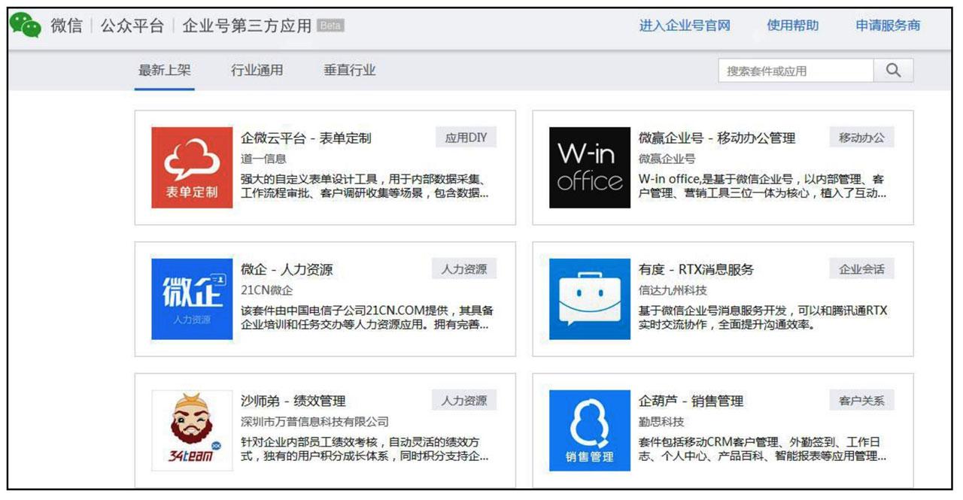Click the 人力资源 tag on 沙师弟 card
This screenshot has height=500, width=963.
point(464,401)
